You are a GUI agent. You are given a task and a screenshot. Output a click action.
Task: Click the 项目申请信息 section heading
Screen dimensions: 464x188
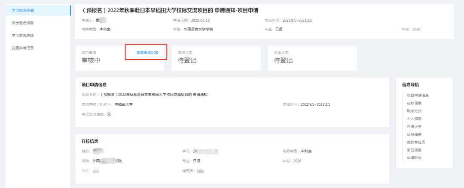(94, 85)
